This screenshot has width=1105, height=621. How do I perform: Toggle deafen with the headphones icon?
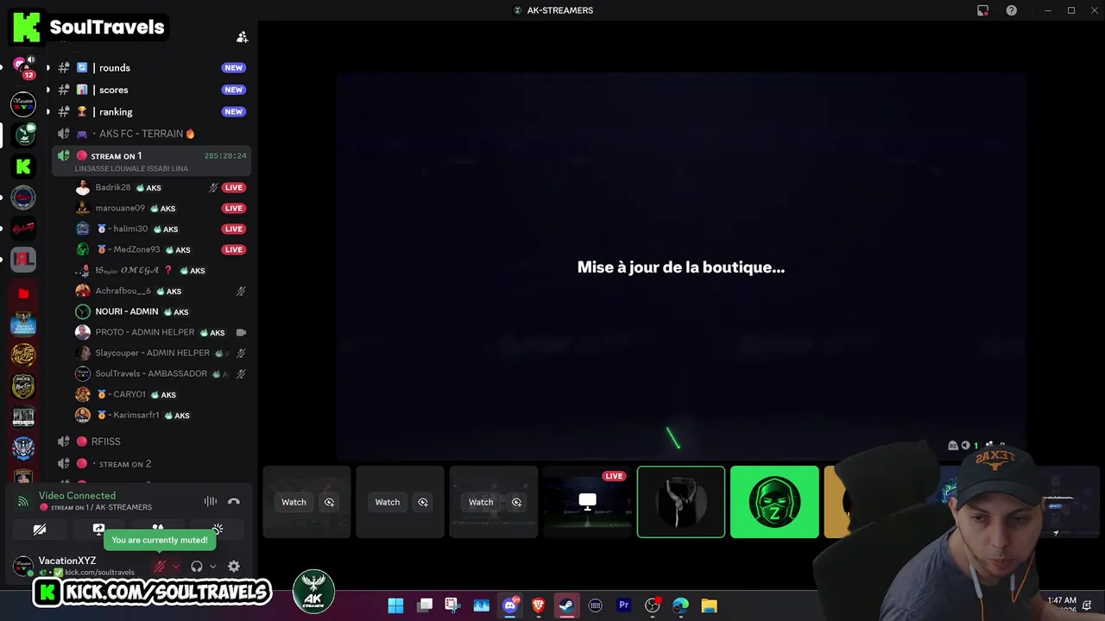(x=197, y=567)
